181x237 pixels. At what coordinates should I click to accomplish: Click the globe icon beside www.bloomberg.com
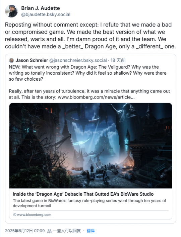(15, 214)
